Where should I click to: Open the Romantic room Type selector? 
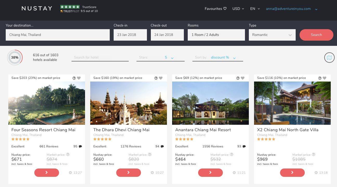point(272,35)
